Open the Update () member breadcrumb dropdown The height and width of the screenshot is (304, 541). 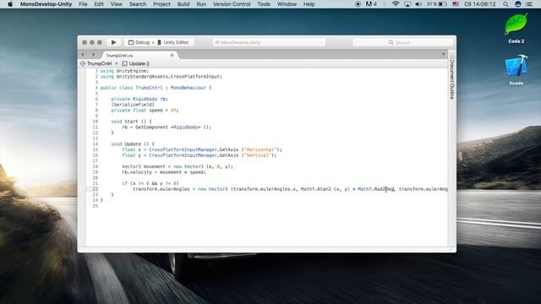[x=136, y=63]
